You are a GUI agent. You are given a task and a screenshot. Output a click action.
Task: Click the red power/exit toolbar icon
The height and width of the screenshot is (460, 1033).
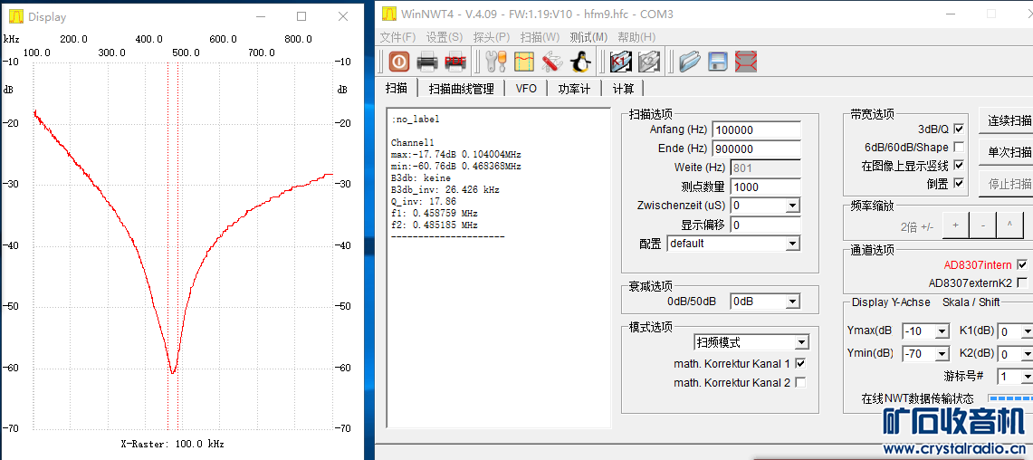tap(398, 62)
